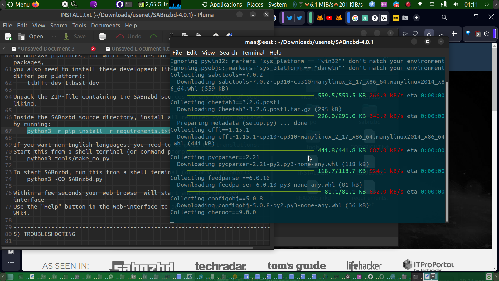Click the Open button in Pluma toolbar

[x=31, y=37]
